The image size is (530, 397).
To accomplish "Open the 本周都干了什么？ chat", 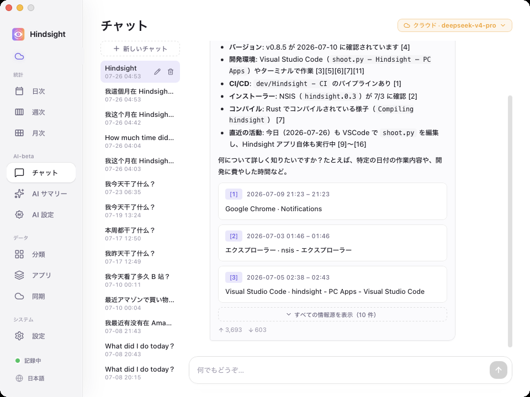I will (140, 234).
